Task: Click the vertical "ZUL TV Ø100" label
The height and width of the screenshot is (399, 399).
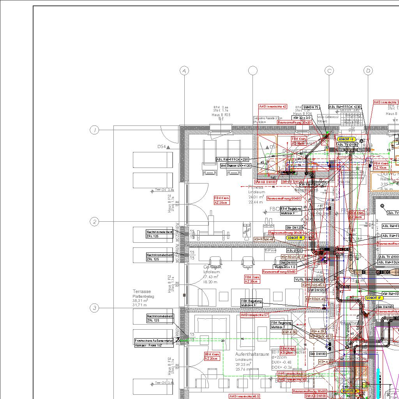Action: [348, 335]
